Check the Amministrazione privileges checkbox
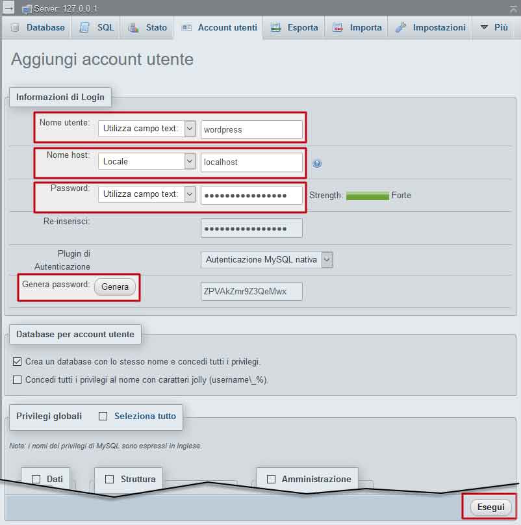The height and width of the screenshot is (525, 521). pos(271,479)
